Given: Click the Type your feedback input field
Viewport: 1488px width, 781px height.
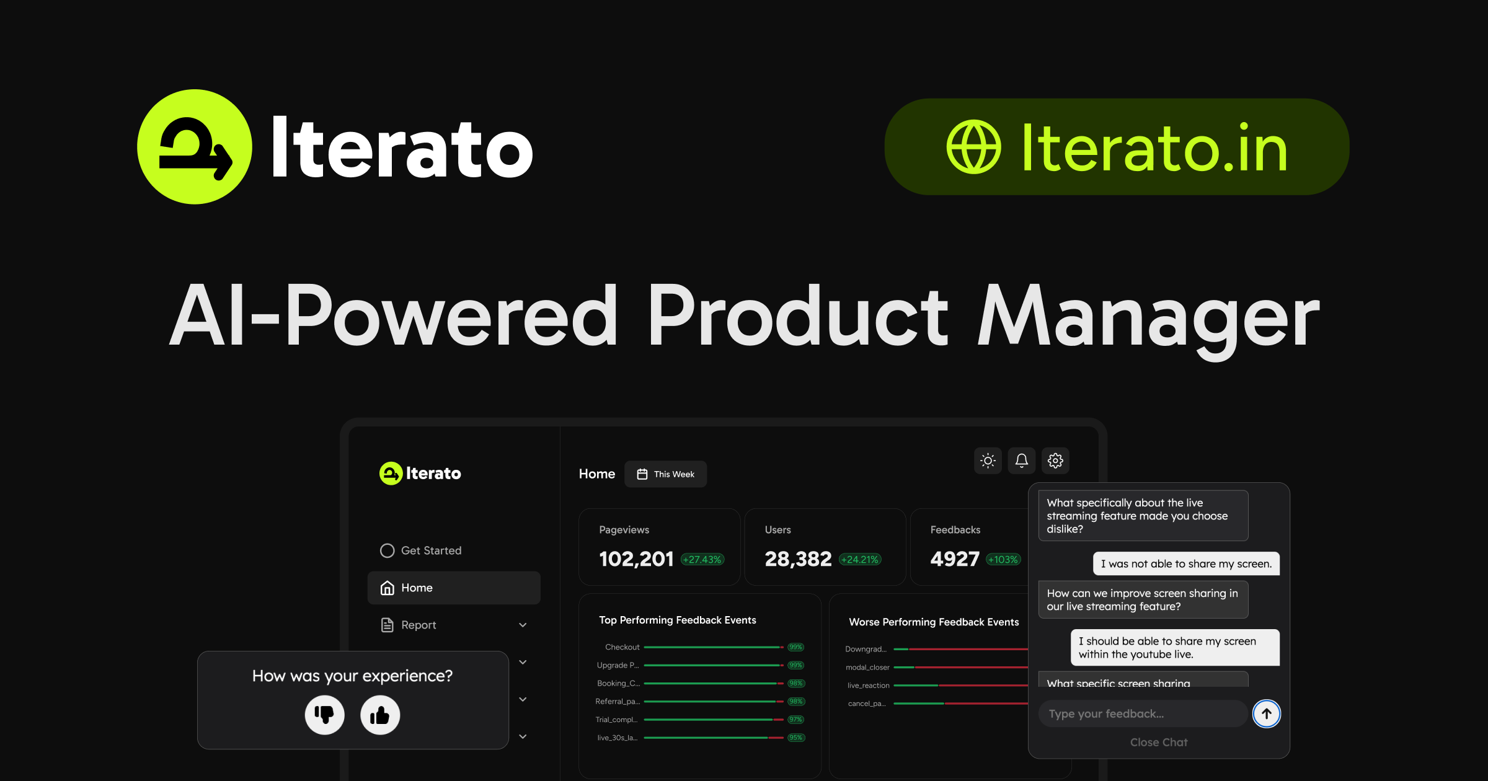Looking at the screenshot, I should (1143, 713).
